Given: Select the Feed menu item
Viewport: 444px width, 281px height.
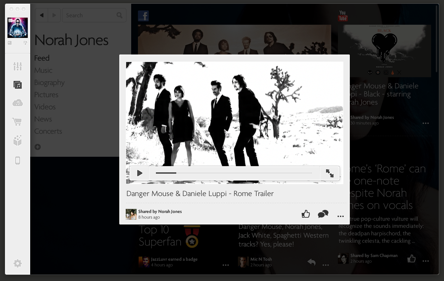Looking at the screenshot, I should pos(42,58).
